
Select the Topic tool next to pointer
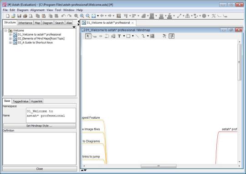(95, 37)
